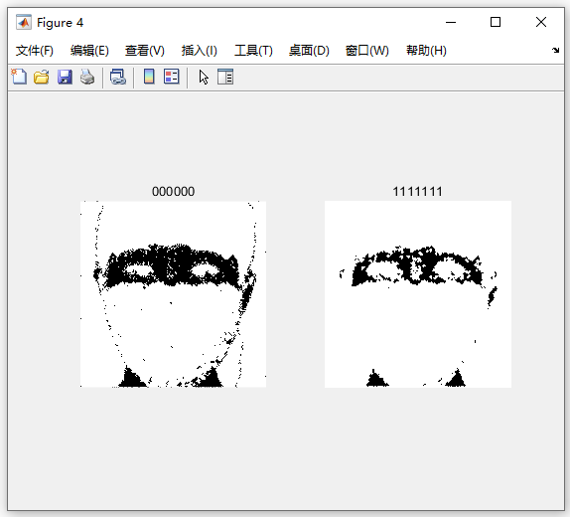Screen dimensions: 570x517
Task: Open the 帮助(H) menu
Action: pos(426,51)
